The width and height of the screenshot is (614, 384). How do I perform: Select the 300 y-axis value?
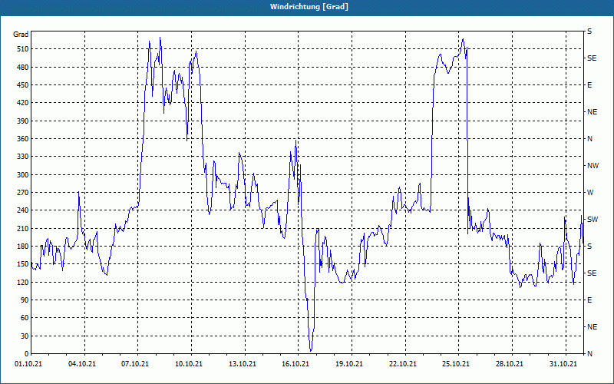pyautogui.click(x=23, y=175)
